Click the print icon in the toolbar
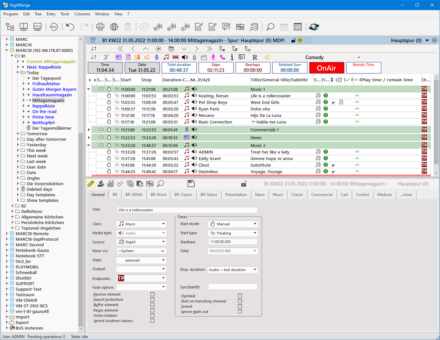 [100, 27]
